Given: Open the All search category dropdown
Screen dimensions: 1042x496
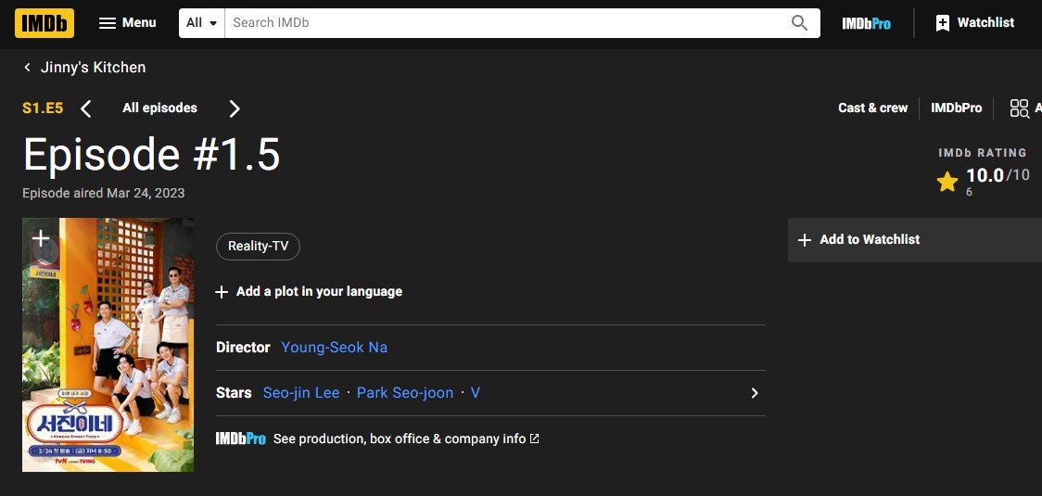Looking at the screenshot, I should 202,22.
